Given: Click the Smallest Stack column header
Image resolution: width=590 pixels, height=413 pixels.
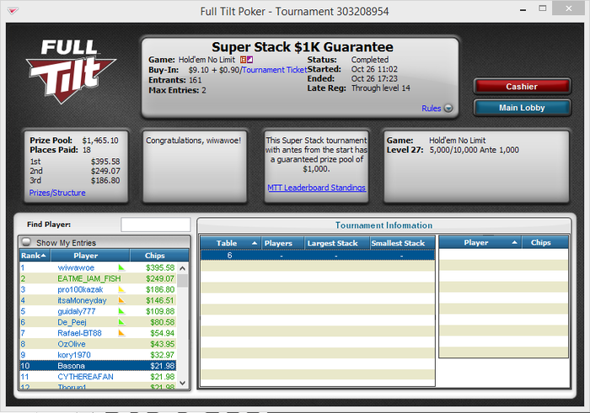Looking at the screenshot, I should [402, 243].
